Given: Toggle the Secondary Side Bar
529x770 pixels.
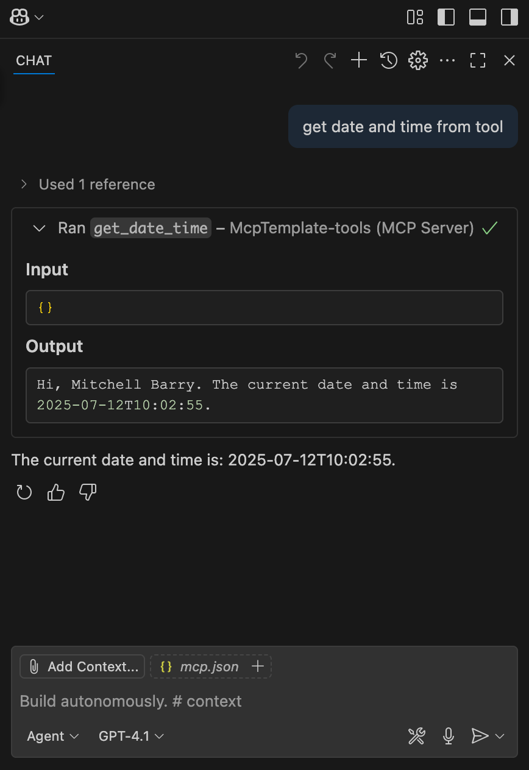Looking at the screenshot, I should click(x=509, y=17).
